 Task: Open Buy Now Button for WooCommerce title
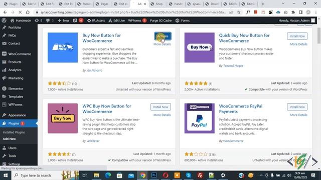[x=101, y=38]
